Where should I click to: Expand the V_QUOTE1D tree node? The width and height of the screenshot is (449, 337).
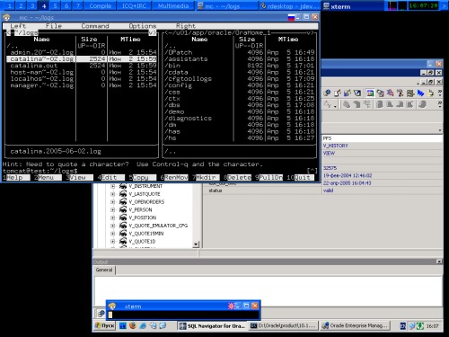point(113,242)
